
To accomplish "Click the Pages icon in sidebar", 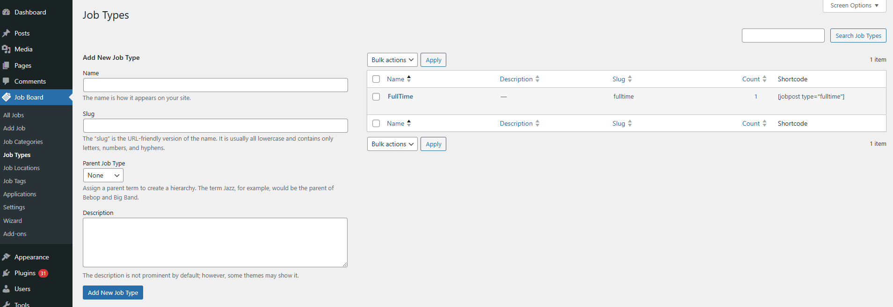I will (6, 65).
